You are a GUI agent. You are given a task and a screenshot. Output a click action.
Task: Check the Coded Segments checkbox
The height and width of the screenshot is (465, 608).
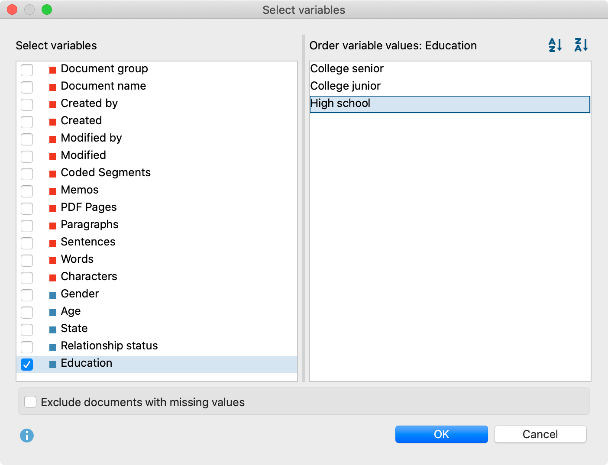(27, 174)
